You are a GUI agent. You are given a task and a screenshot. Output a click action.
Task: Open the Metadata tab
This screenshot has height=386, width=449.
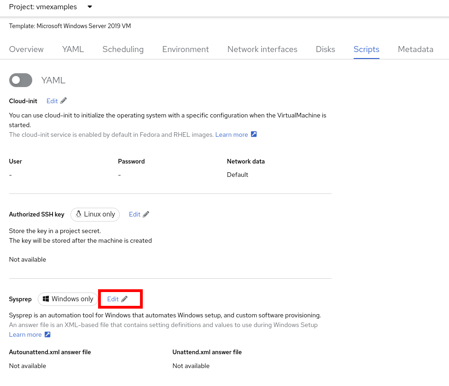pos(415,49)
